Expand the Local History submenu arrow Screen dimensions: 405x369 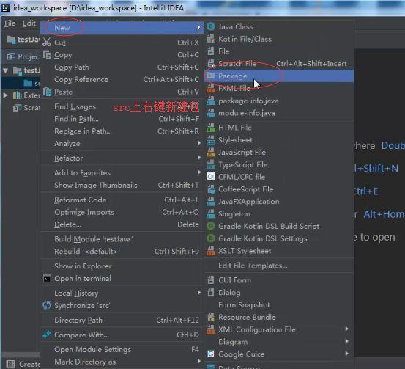coord(199,293)
